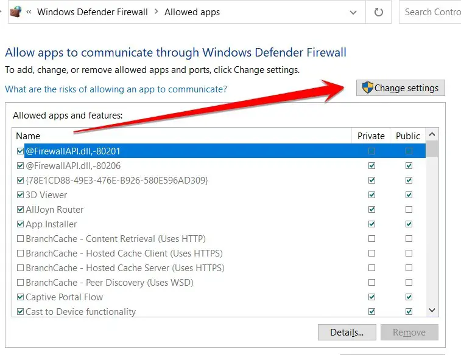Uncheck the App Installer checkbox
This screenshot has height=355, width=461.
tap(20, 224)
